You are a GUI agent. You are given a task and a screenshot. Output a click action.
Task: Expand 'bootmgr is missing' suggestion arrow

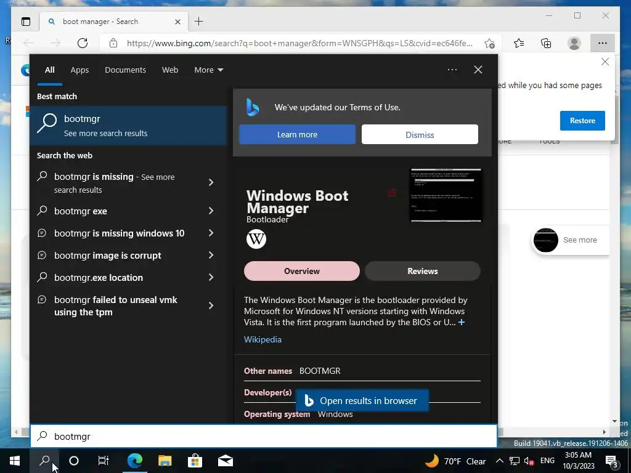(211, 182)
